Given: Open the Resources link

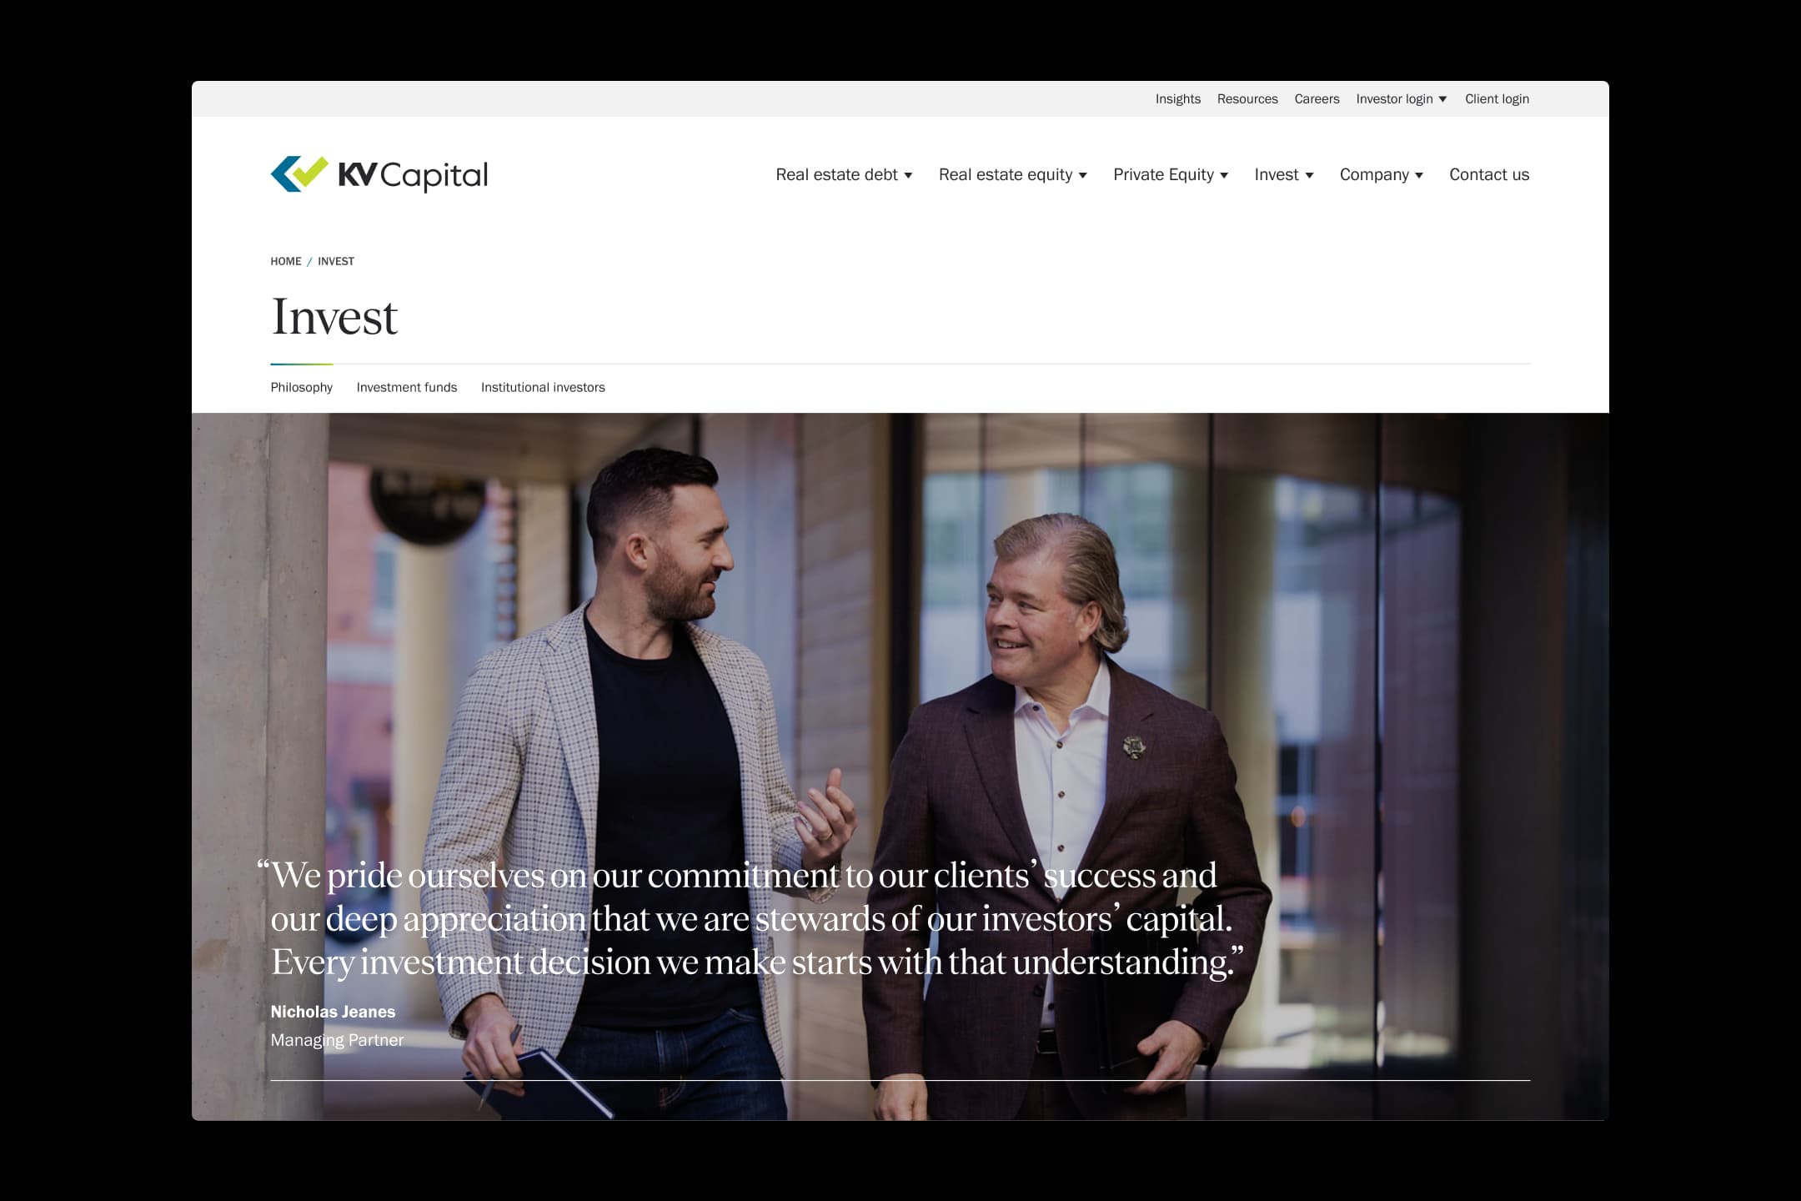Looking at the screenshot, I should pyautogui.click(x=1247, y=98).
